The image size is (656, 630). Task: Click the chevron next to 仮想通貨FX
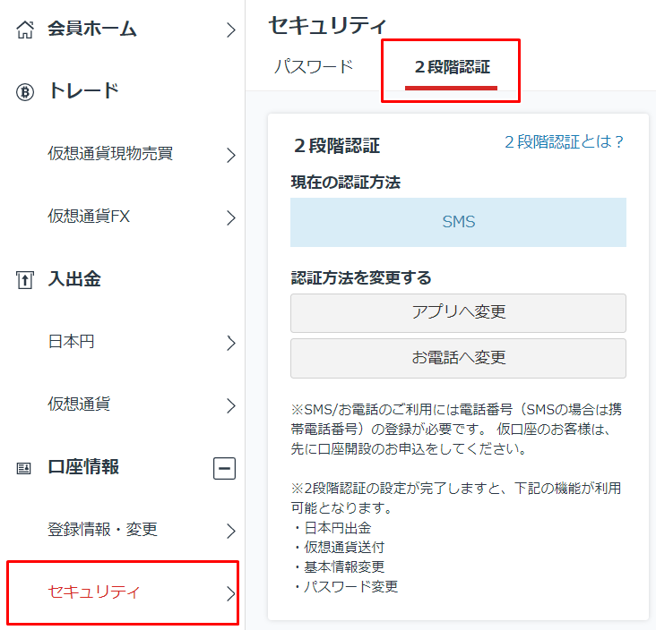point(231,217)
